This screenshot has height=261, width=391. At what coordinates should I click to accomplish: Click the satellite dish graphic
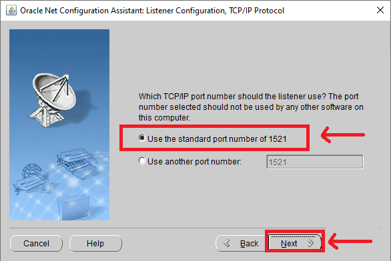(53, 100)
